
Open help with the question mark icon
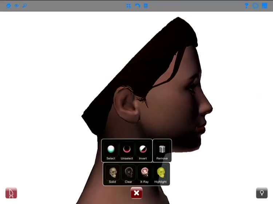pyautogui.click(x=246, y=6)
